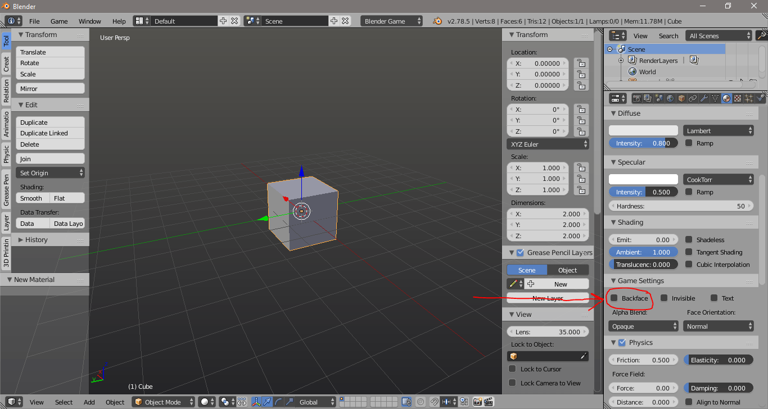768x409 pixels.
Task: Switch to the Object tab in Grease Pencil Layers
Action: click(x=568, y=270)
